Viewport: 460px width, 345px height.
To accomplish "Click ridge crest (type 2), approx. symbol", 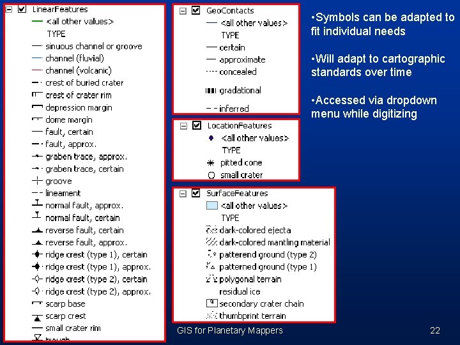I will pyautogui.click(x=37, y=291).
